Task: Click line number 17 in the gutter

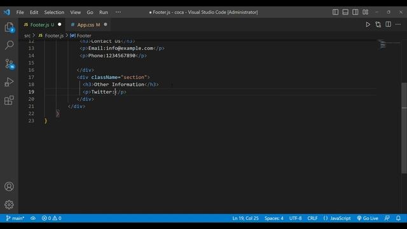Action: (x=31, y=77)
